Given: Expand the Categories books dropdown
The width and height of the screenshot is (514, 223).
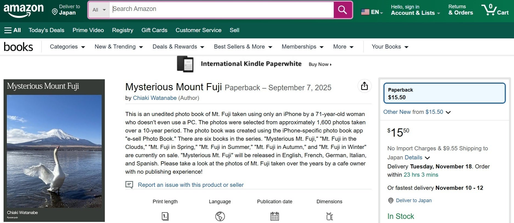Looking at the screenshot, I should [x=67, y=47].
